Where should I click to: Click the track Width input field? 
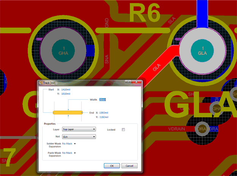point(102,100)
